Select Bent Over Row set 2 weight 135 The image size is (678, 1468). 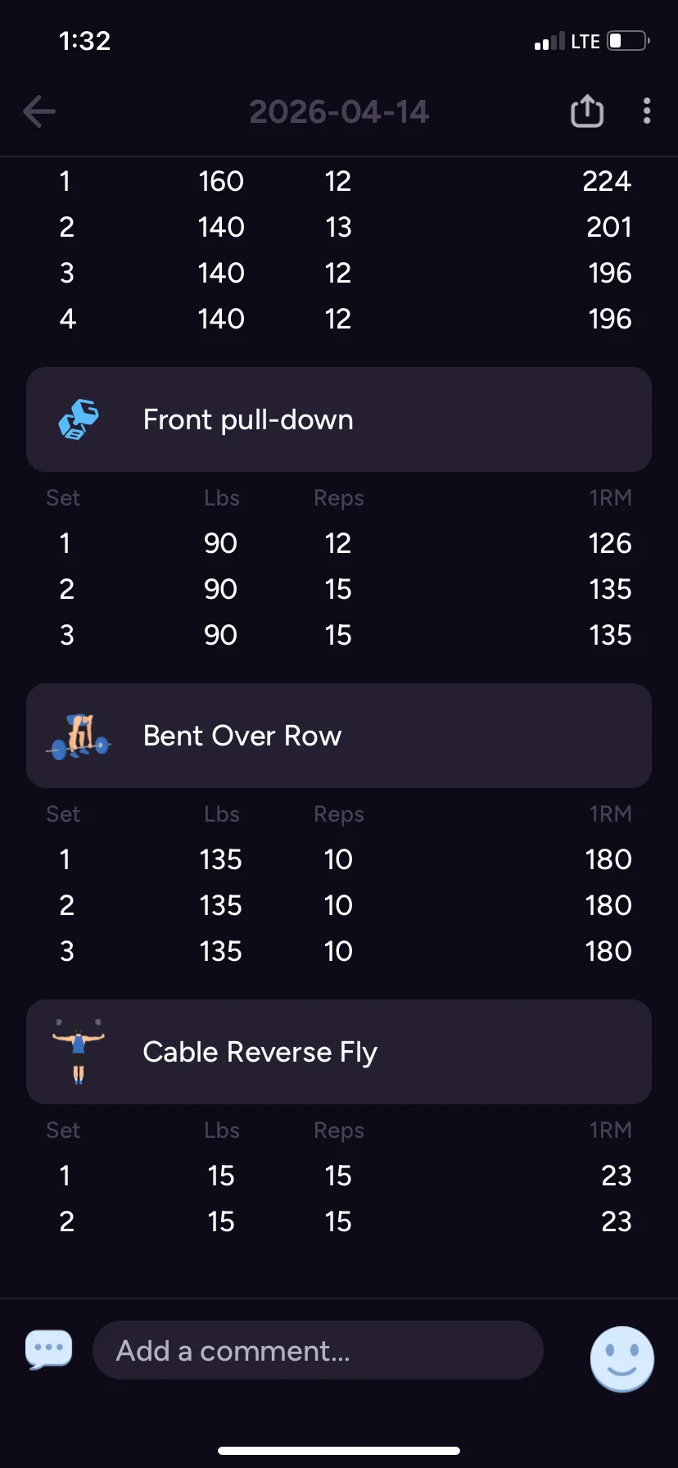pos(221,905)
